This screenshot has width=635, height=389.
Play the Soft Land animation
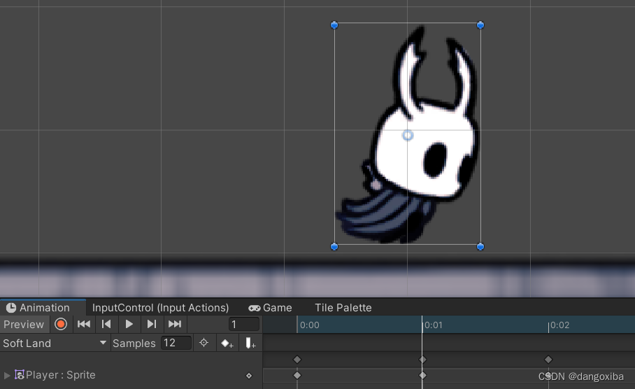point(129,324)
